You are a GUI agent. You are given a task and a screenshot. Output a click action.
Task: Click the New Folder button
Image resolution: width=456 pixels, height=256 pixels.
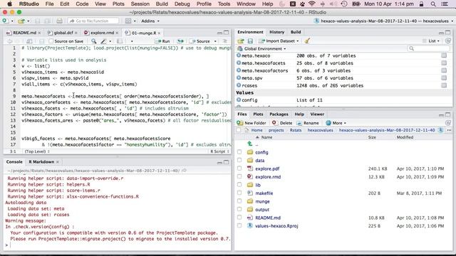pos(252,123)
